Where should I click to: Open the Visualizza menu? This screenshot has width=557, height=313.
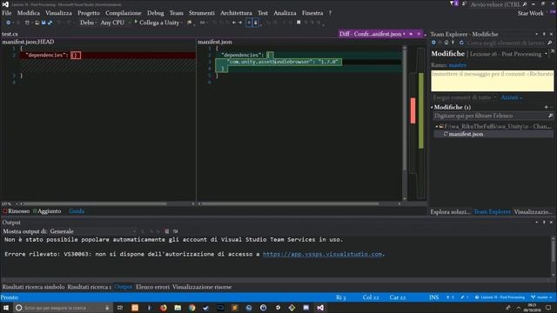pos(58,13)
